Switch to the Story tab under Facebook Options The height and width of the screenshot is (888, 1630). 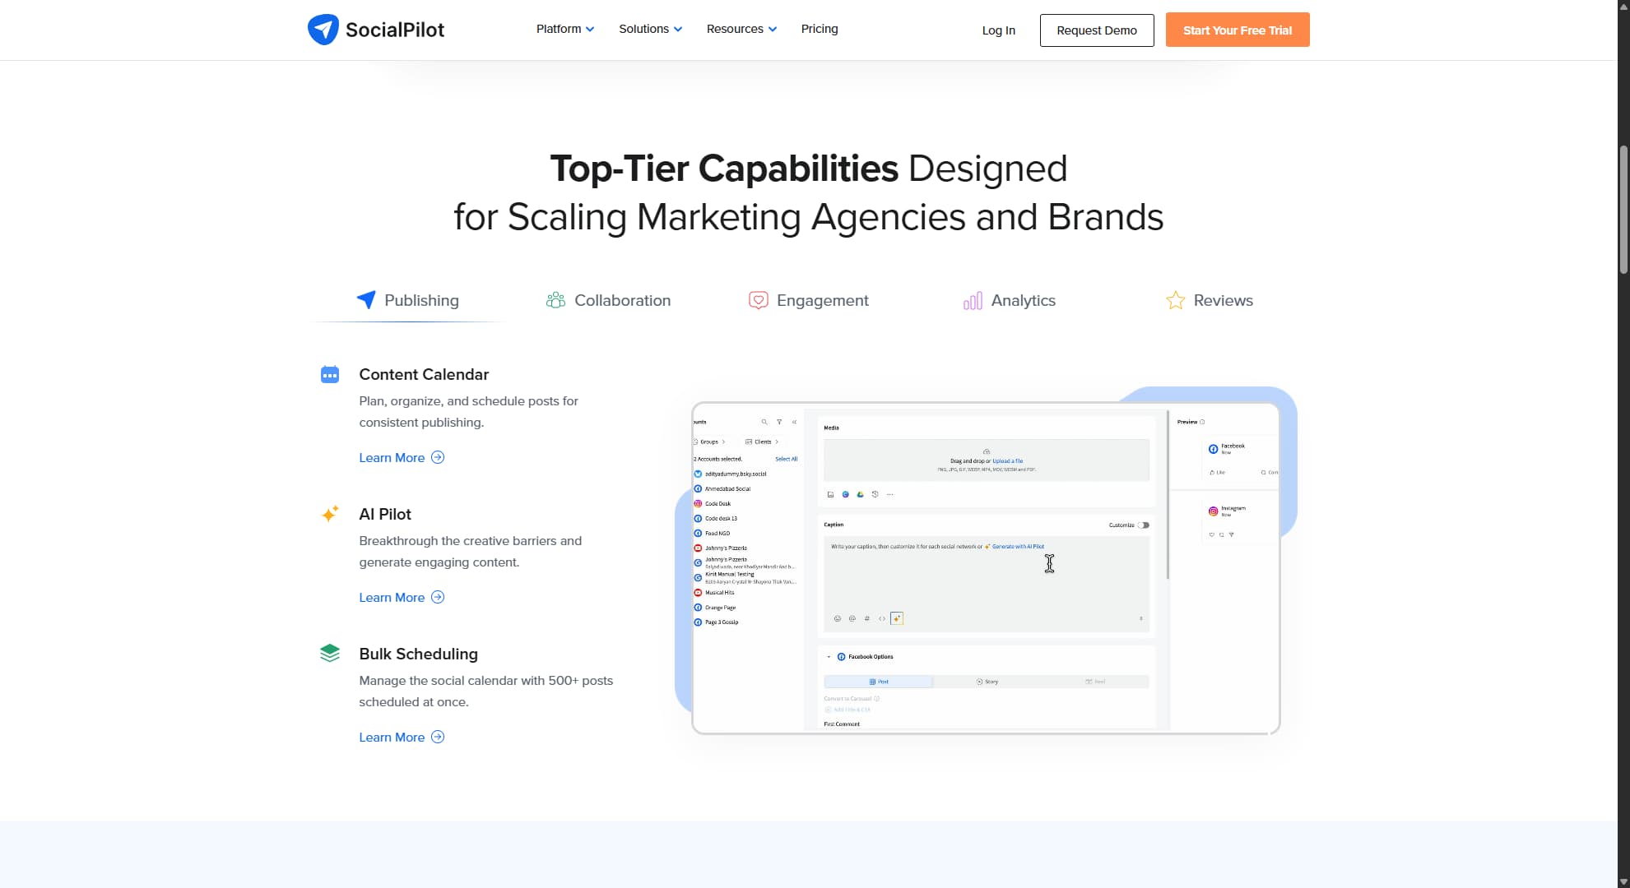[x=987, y=682]
